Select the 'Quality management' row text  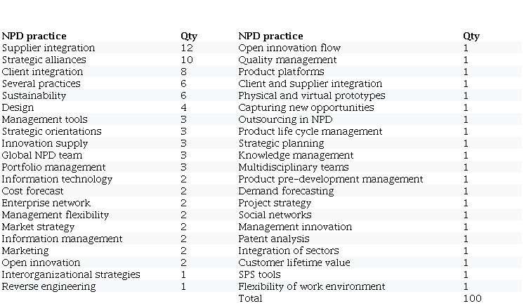[287, 60]
